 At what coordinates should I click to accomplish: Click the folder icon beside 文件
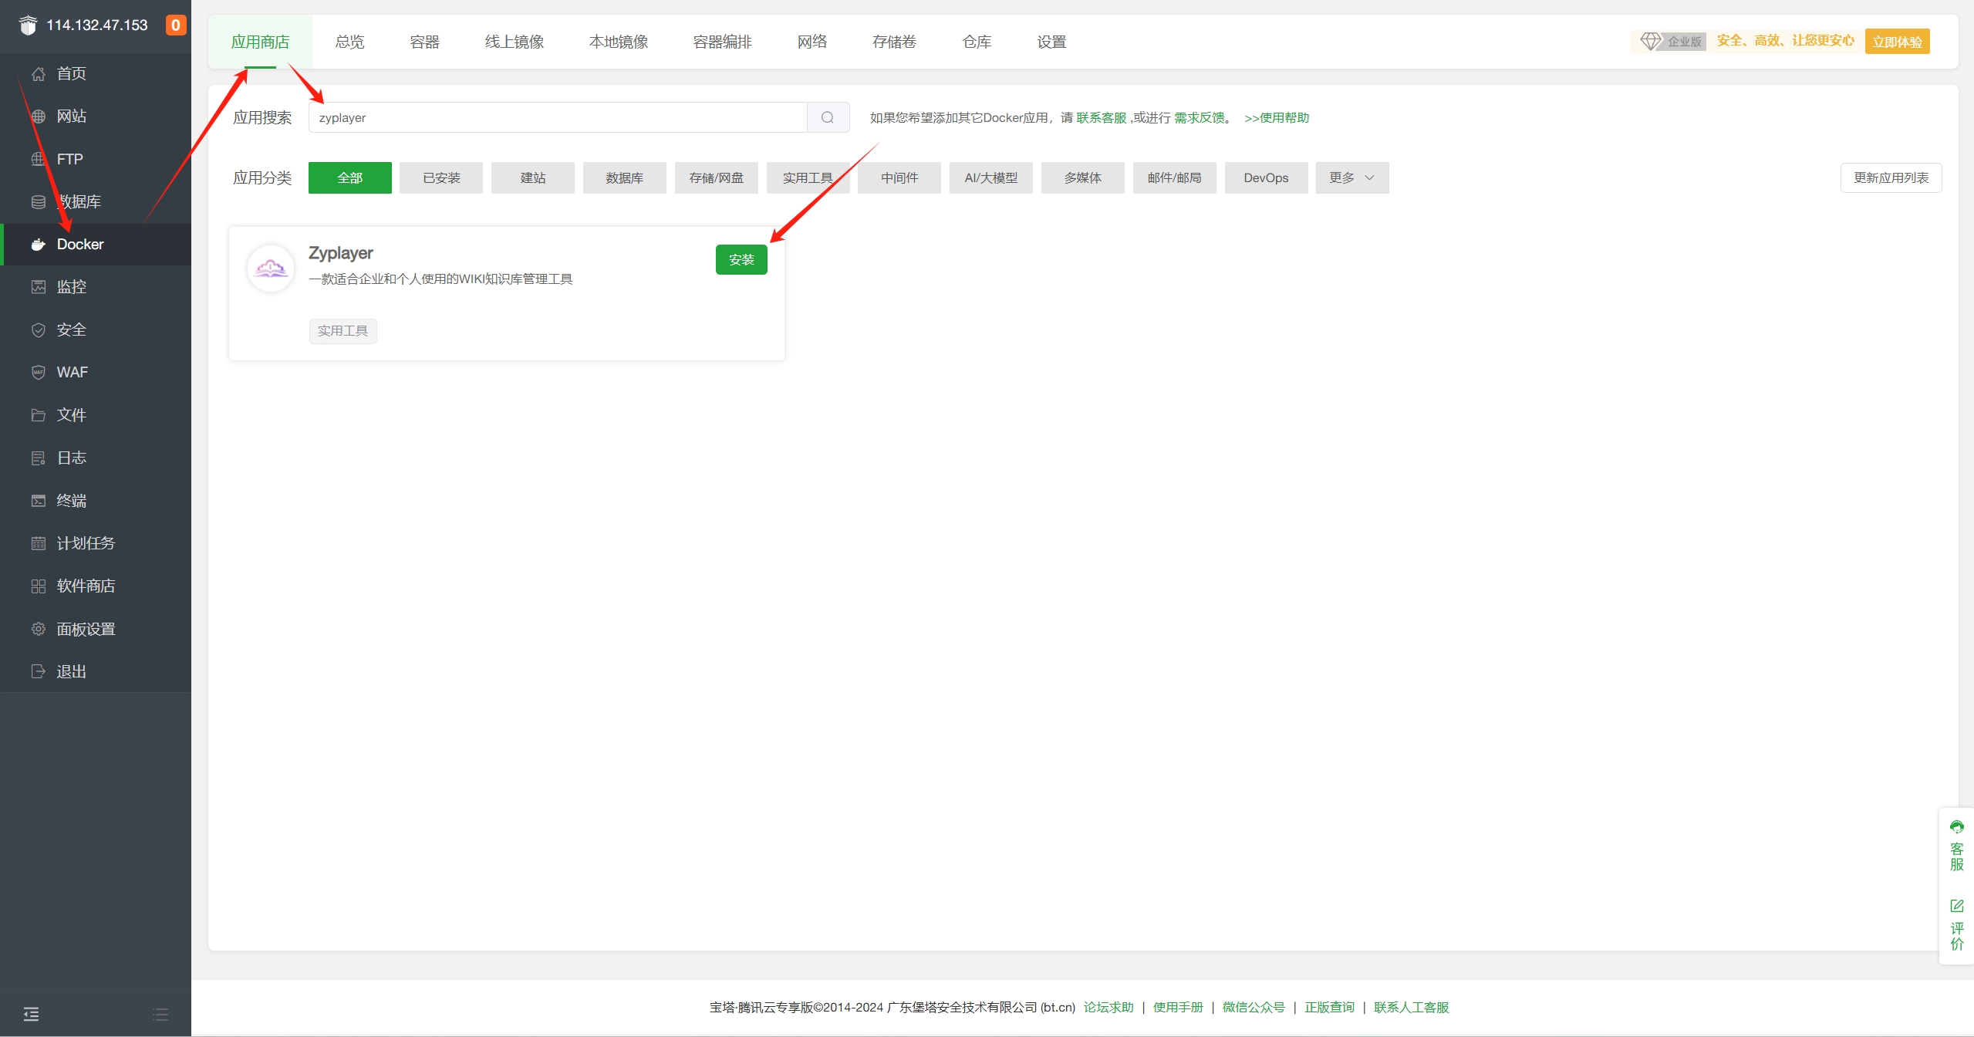point(38,415)
